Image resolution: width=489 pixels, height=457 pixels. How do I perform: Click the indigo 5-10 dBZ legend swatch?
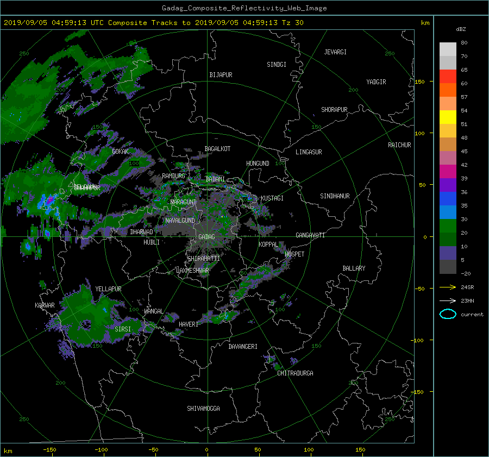[448, 253]
